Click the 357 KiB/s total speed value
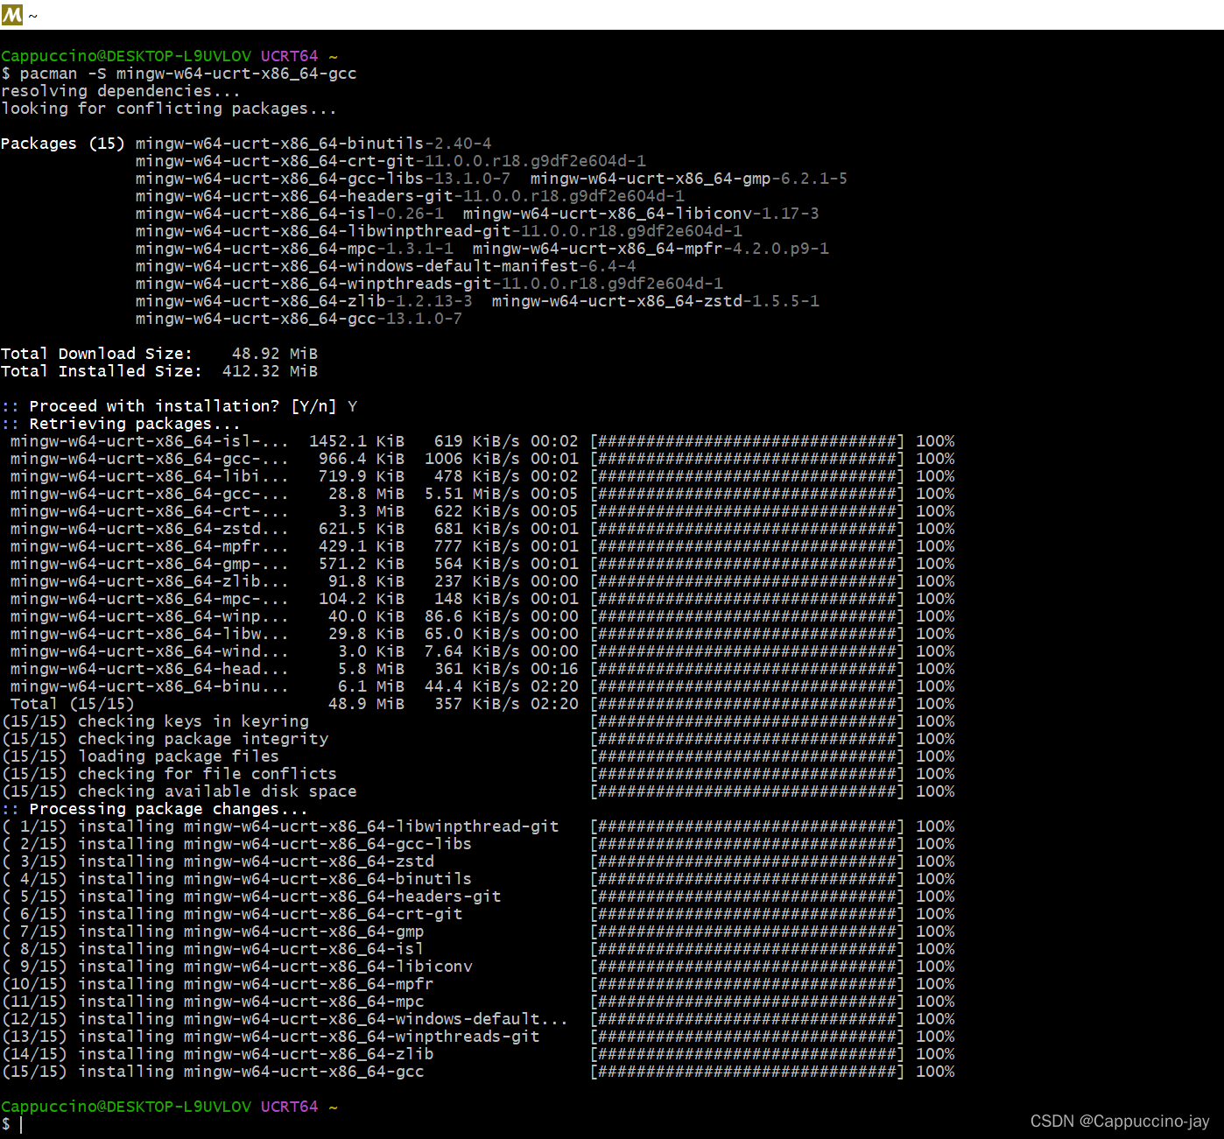 pos(477,704)
